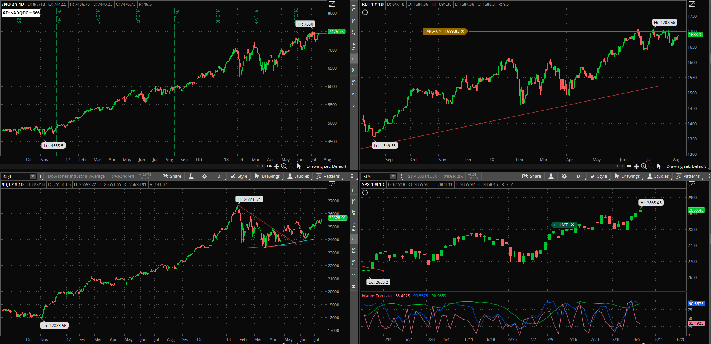Open the DB side tab next to $DJI chart
This screenshot has height=344, width=711.
click(354, 263)
